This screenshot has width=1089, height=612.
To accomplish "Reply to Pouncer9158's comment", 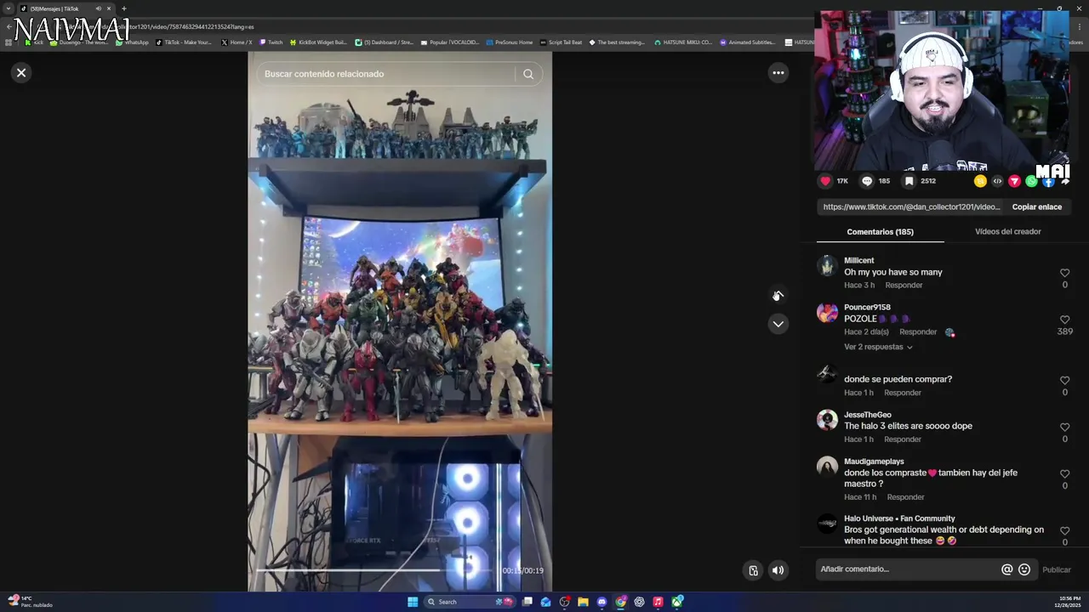I will click(x=918, y=332).
